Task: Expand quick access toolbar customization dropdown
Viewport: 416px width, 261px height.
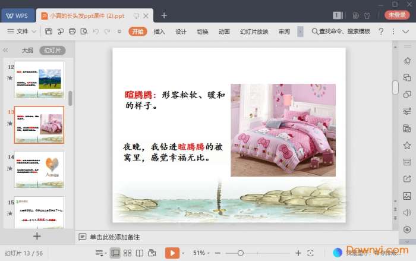Action: point(119,32)
